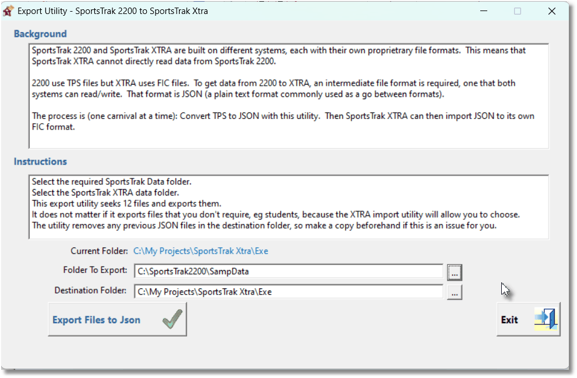Minimize the Export Utility window
Image resolution: width=577 pixels, height=378 pixels.
pos(484,11)
